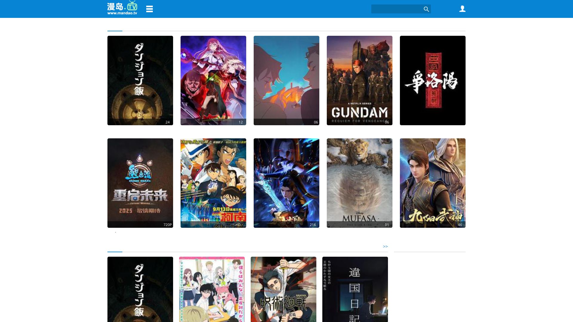Image resolution: width=573 pixels, height=322 pixels.
Task: Open the Mufasa The Lion King poster
Action: [x=360, y=183]
